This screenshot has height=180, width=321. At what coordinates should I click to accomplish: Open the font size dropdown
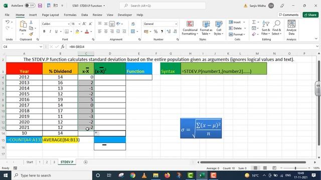pos(79,24)
